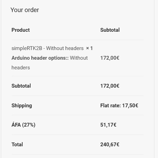Click the Flat rate: 17,50€ shipping text
This screenshot has height=158, width=158.
[x=119, y=106]
